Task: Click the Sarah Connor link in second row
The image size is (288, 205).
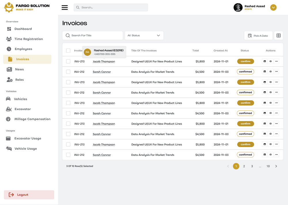Action: (102, 72)
